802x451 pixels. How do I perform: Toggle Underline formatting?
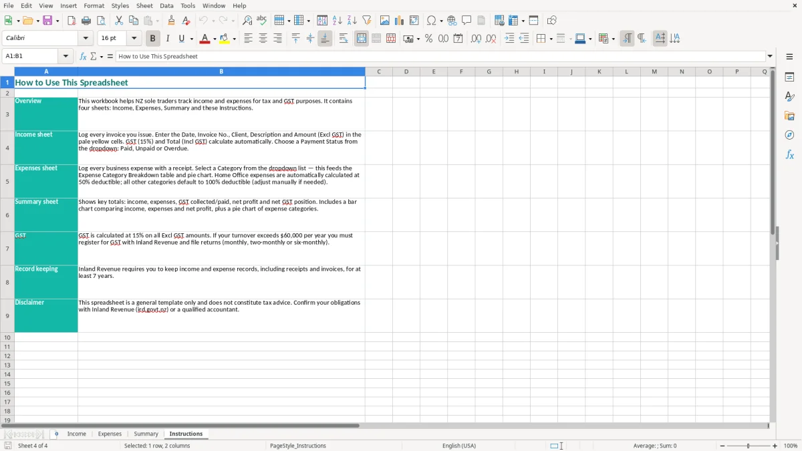click(181, 39)
